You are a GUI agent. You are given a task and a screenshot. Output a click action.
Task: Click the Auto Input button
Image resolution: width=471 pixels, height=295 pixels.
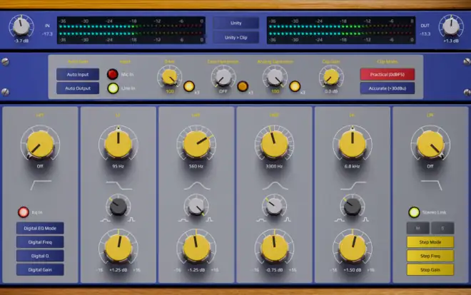[78, 74]
